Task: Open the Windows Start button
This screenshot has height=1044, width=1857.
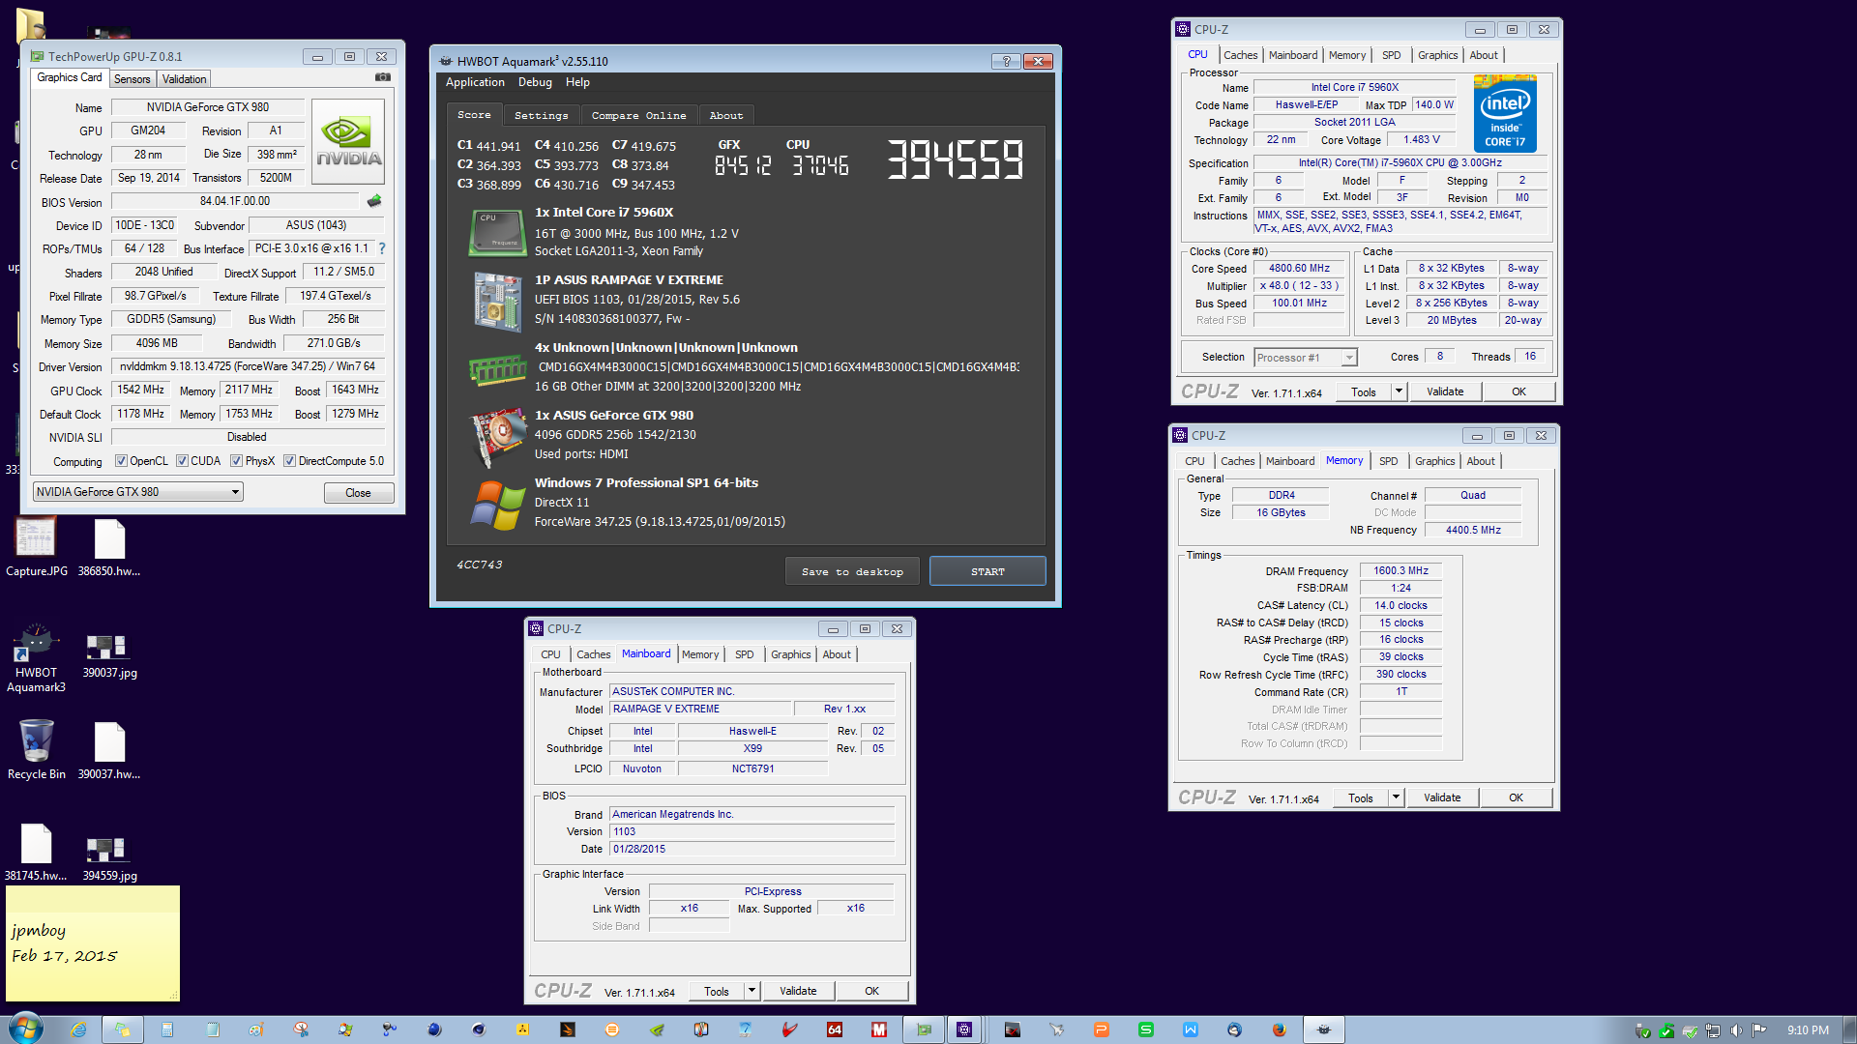Action: [25, 1029]
